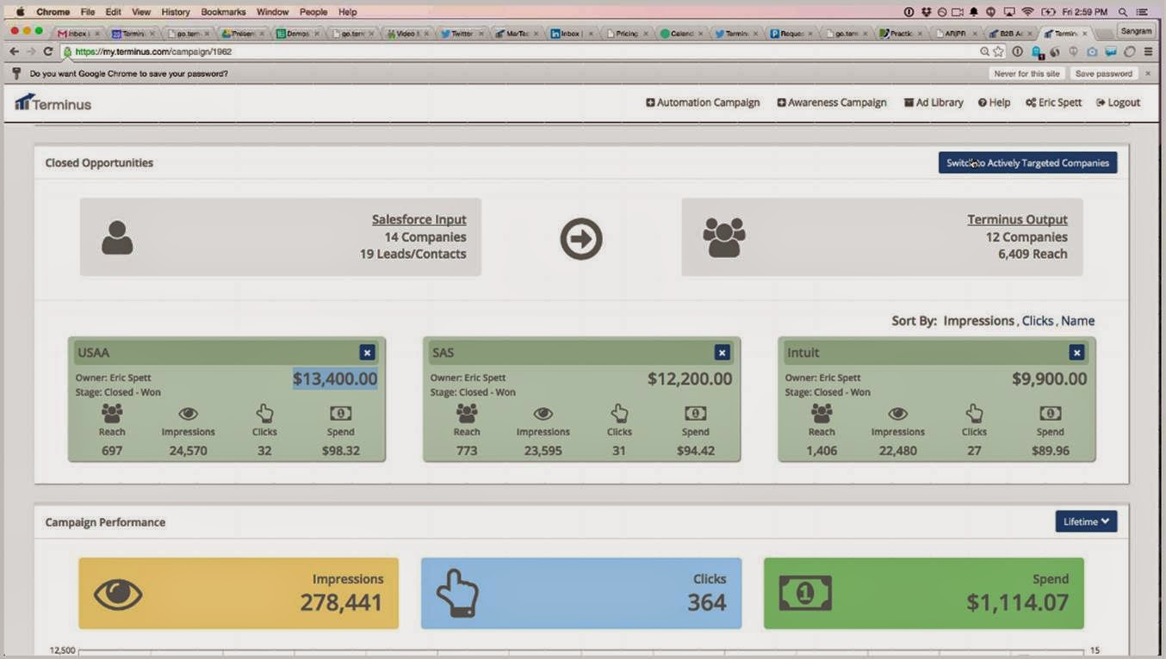
Task: Click the $12,200.00 amount on SAS card
Action: [690, 379]
